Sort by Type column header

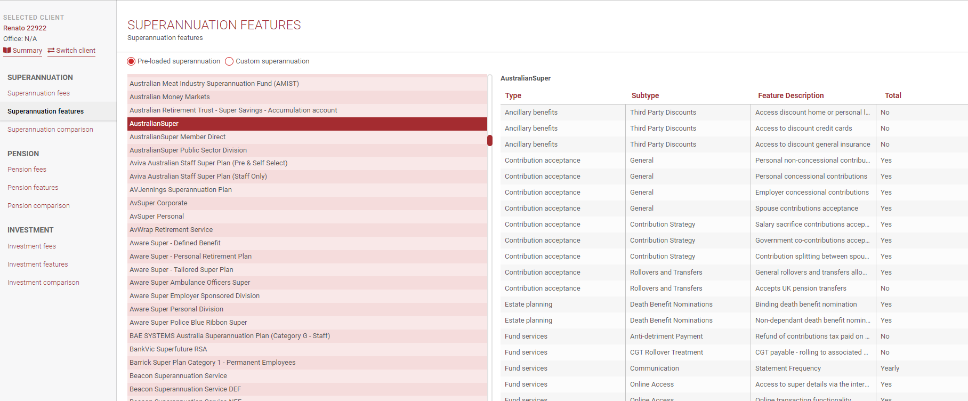513,96
